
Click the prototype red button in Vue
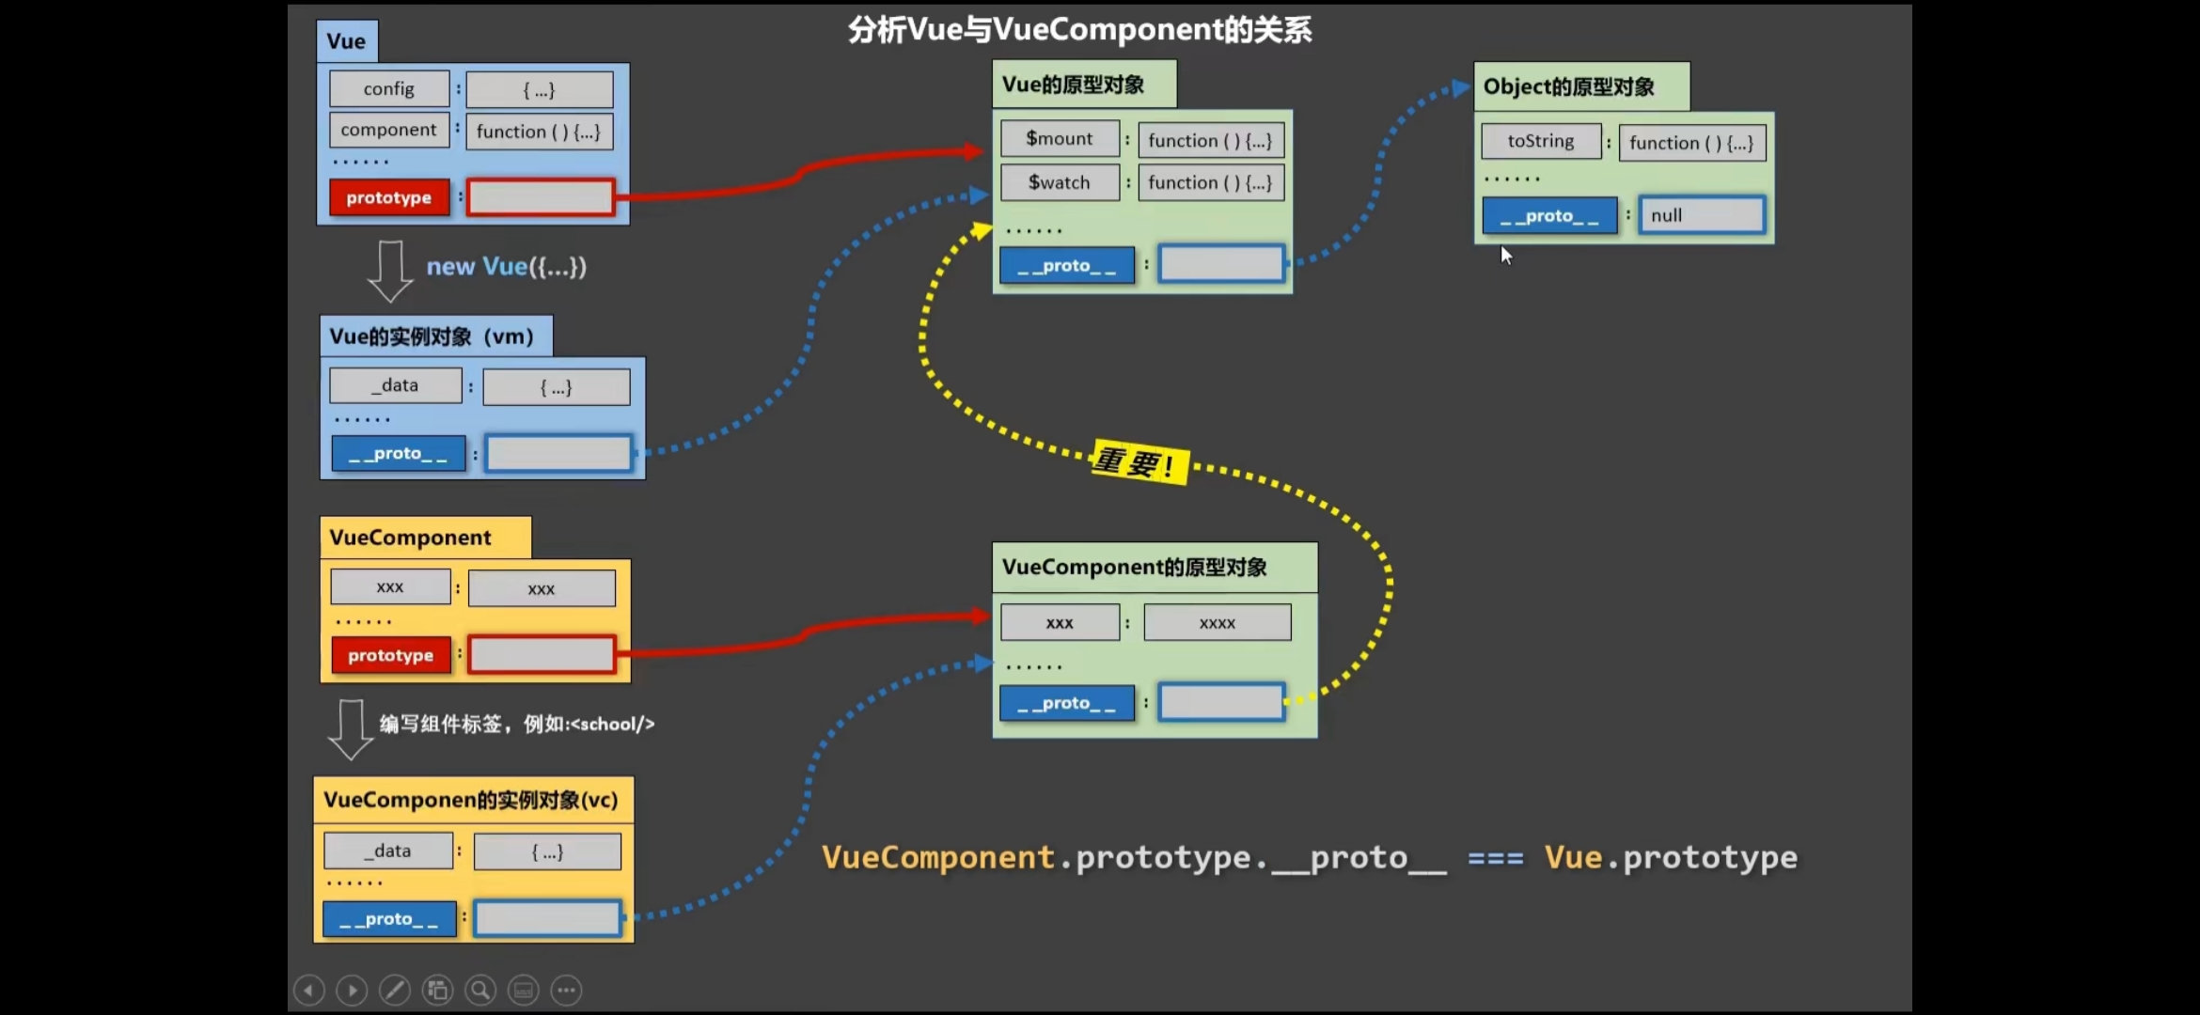(x=388, y=196)
